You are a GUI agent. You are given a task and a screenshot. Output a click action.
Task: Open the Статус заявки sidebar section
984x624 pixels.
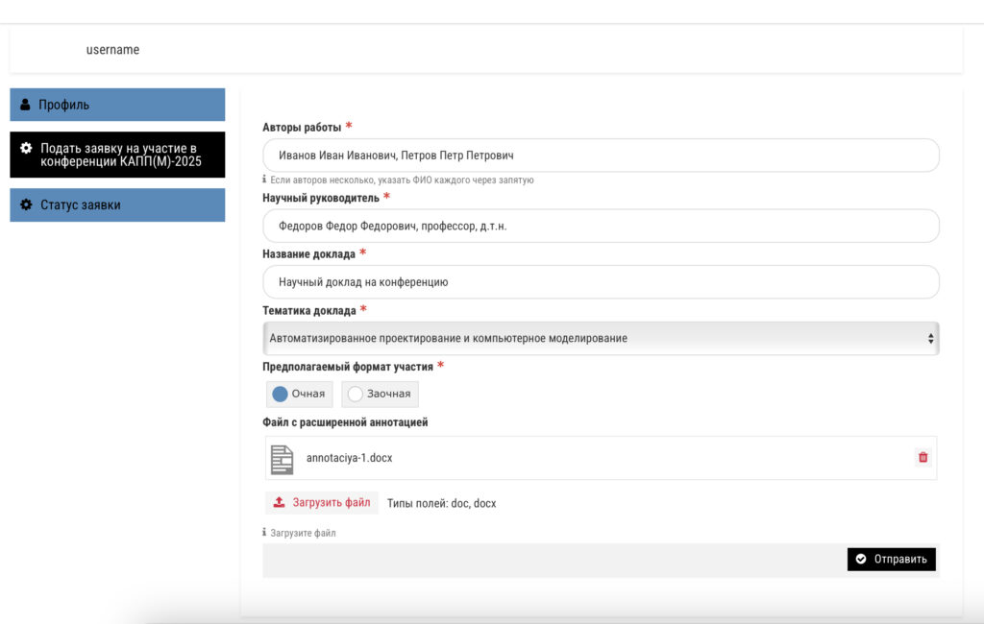117,205
